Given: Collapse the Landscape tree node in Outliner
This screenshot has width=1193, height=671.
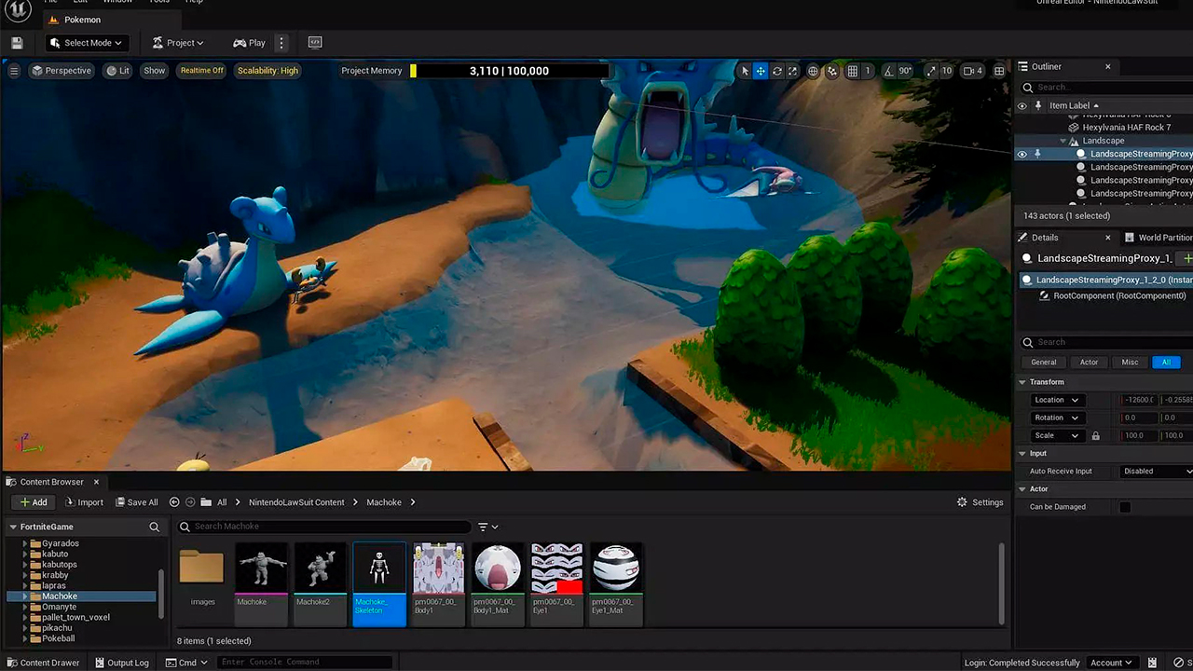Looking at the screenshot, I should click(x=1063, y=141).
